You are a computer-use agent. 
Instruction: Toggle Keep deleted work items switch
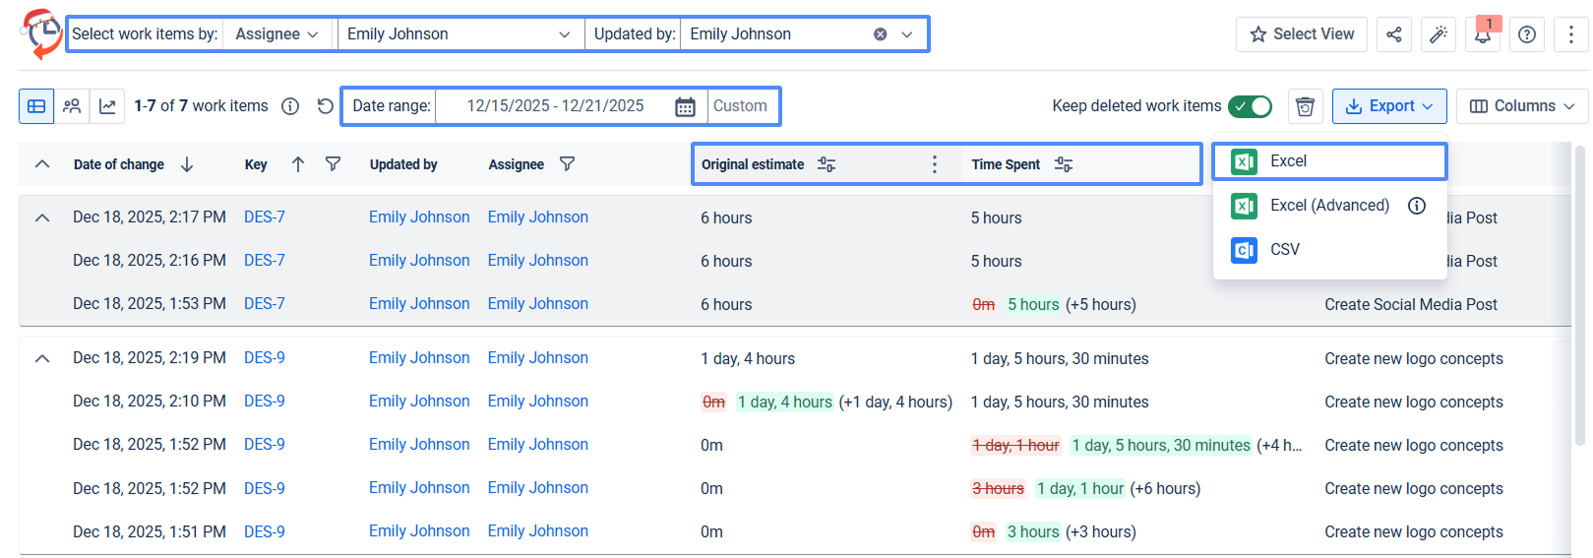pos(1250,106)
